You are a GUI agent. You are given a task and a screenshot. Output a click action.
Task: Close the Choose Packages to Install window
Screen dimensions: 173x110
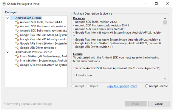[x=167, y=4]
